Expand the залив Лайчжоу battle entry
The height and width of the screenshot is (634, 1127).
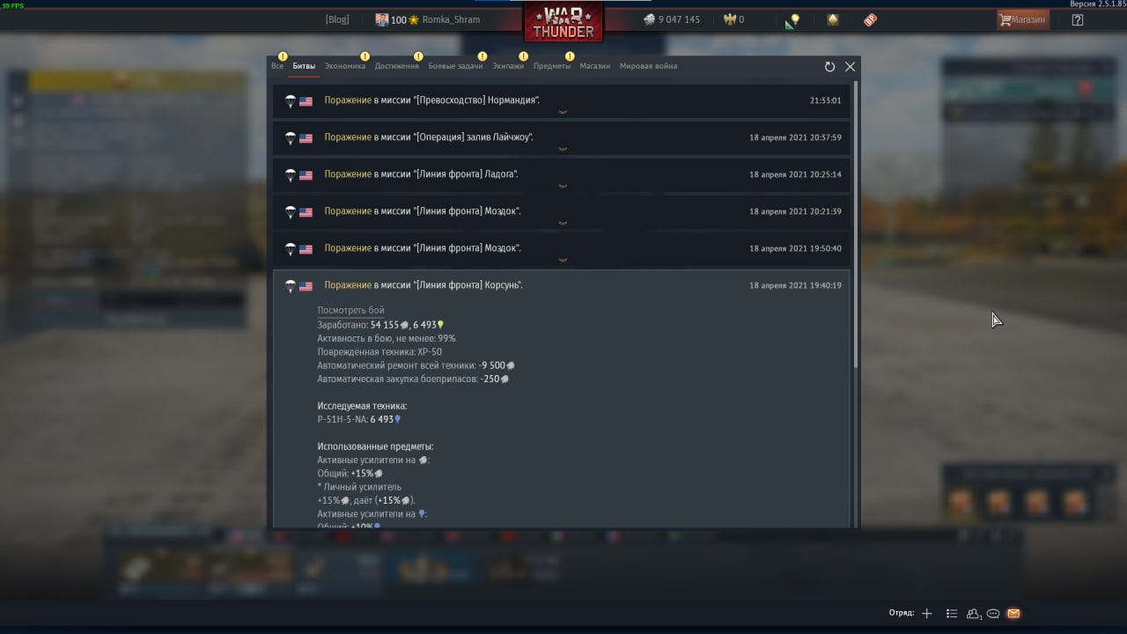pos(562,138)
